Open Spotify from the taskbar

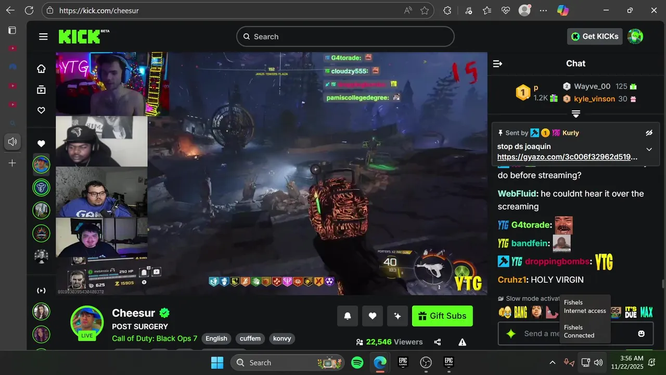pyautogui.click(x=357, y=362)
